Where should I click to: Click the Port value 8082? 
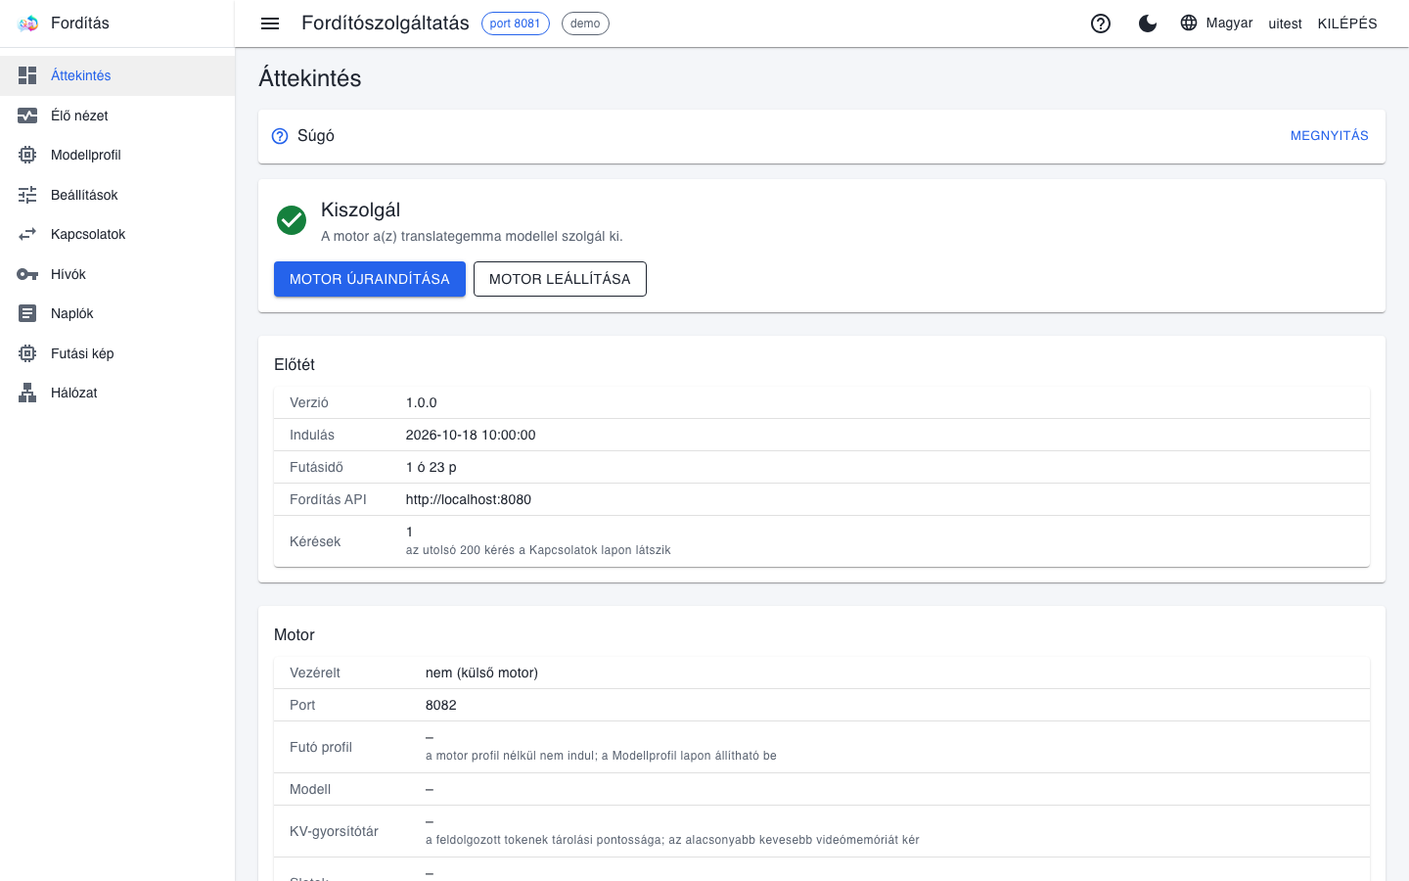coord(441,705)
